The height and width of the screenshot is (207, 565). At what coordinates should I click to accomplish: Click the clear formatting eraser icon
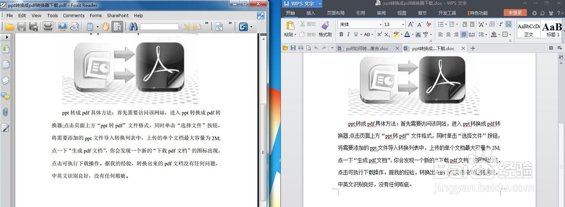[428, 24]
